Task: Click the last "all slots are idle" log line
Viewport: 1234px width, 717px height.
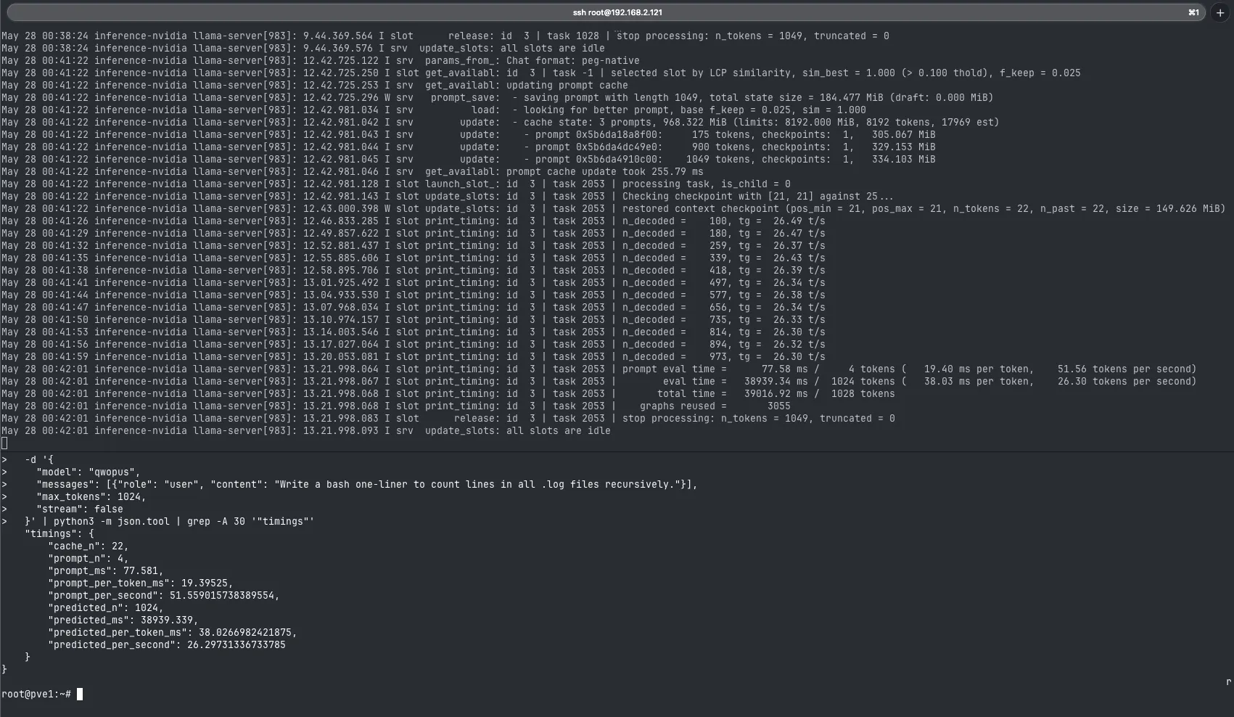Action: [306, 430]
